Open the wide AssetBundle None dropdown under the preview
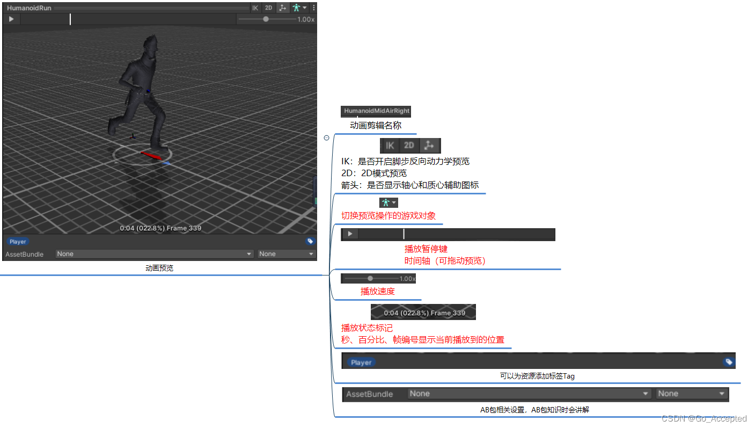The width and height of the screenshot is (755, 428). tap(155, 254)
